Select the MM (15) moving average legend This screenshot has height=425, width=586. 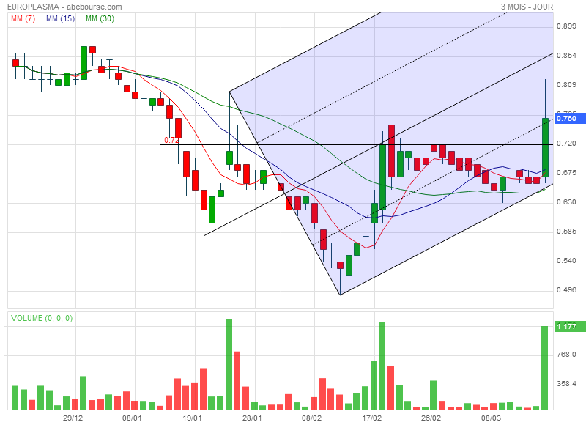tap(60, 18)
